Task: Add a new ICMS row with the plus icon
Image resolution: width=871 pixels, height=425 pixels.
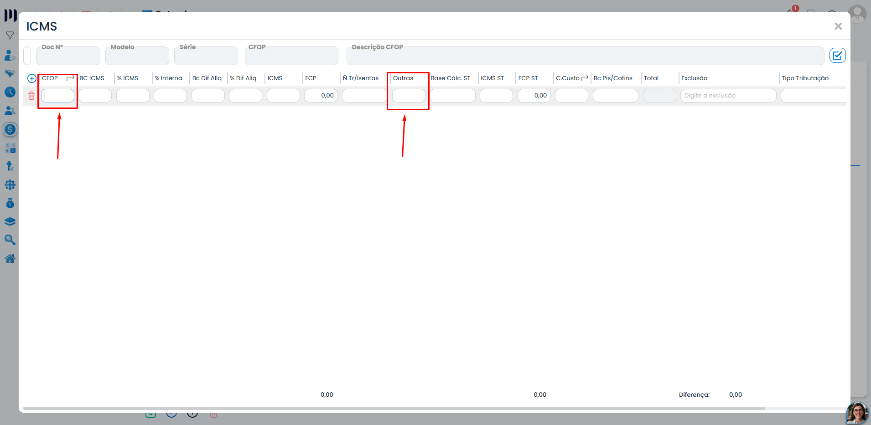Action: tap(32, 78)
